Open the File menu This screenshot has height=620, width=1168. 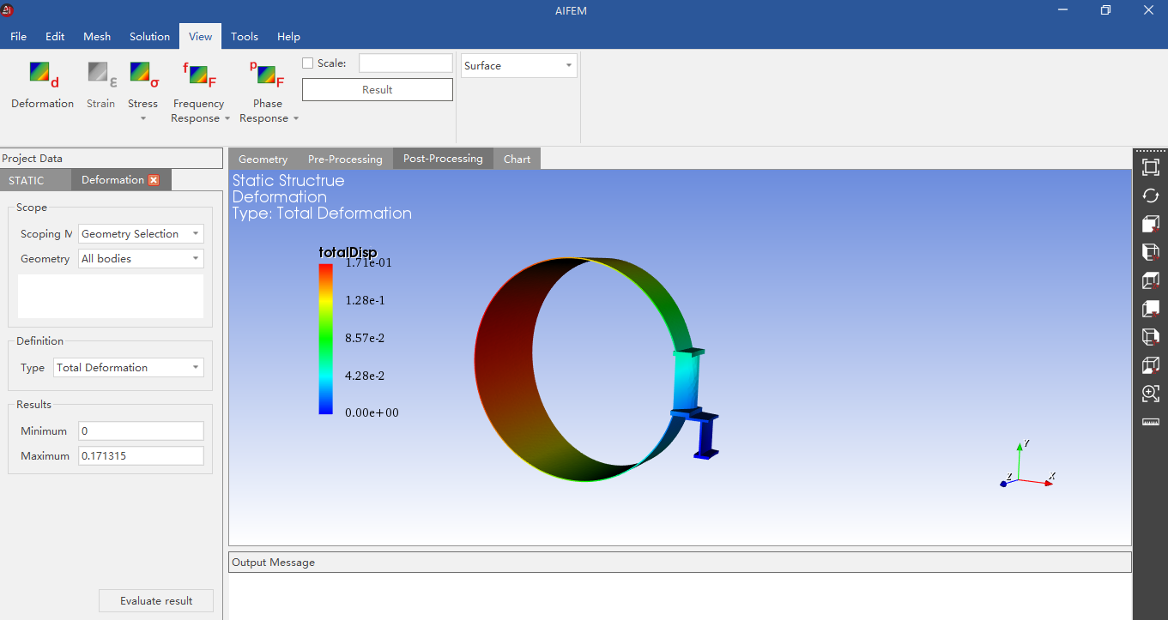(x=18, y=37)
